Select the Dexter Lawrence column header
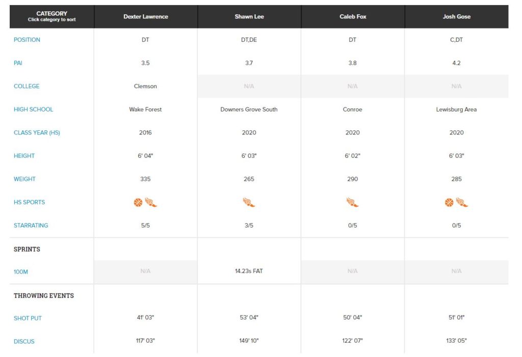522x357 pixels. point(145,16)
